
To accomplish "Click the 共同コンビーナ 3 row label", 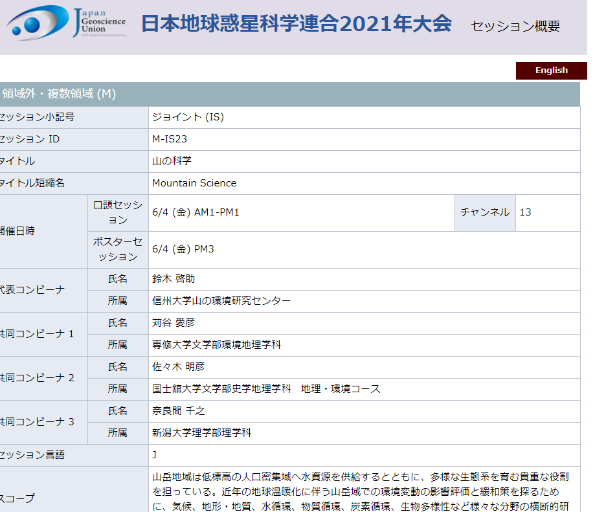I will point(43,422).
